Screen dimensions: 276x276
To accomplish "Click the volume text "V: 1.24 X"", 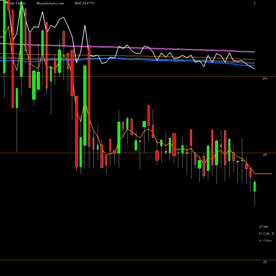I will [267, 233].
